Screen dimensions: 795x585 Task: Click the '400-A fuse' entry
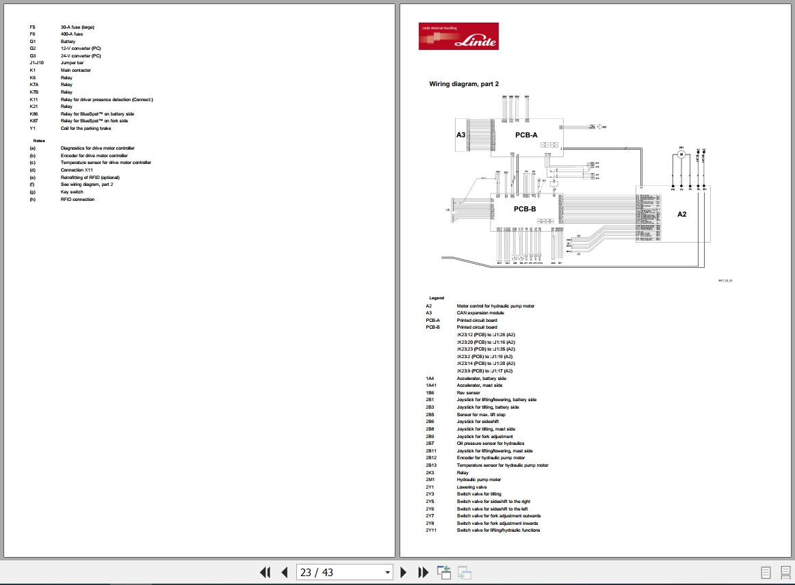[x=71, y=34]
